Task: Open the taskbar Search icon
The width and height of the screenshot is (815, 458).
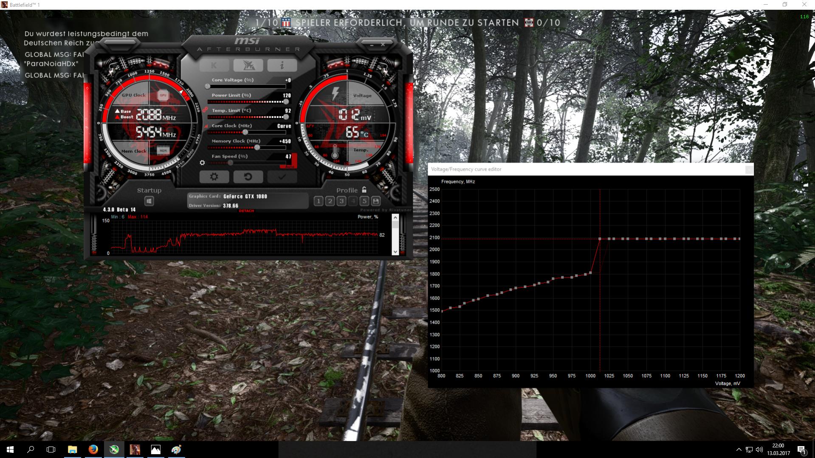Action: [31, 450]
